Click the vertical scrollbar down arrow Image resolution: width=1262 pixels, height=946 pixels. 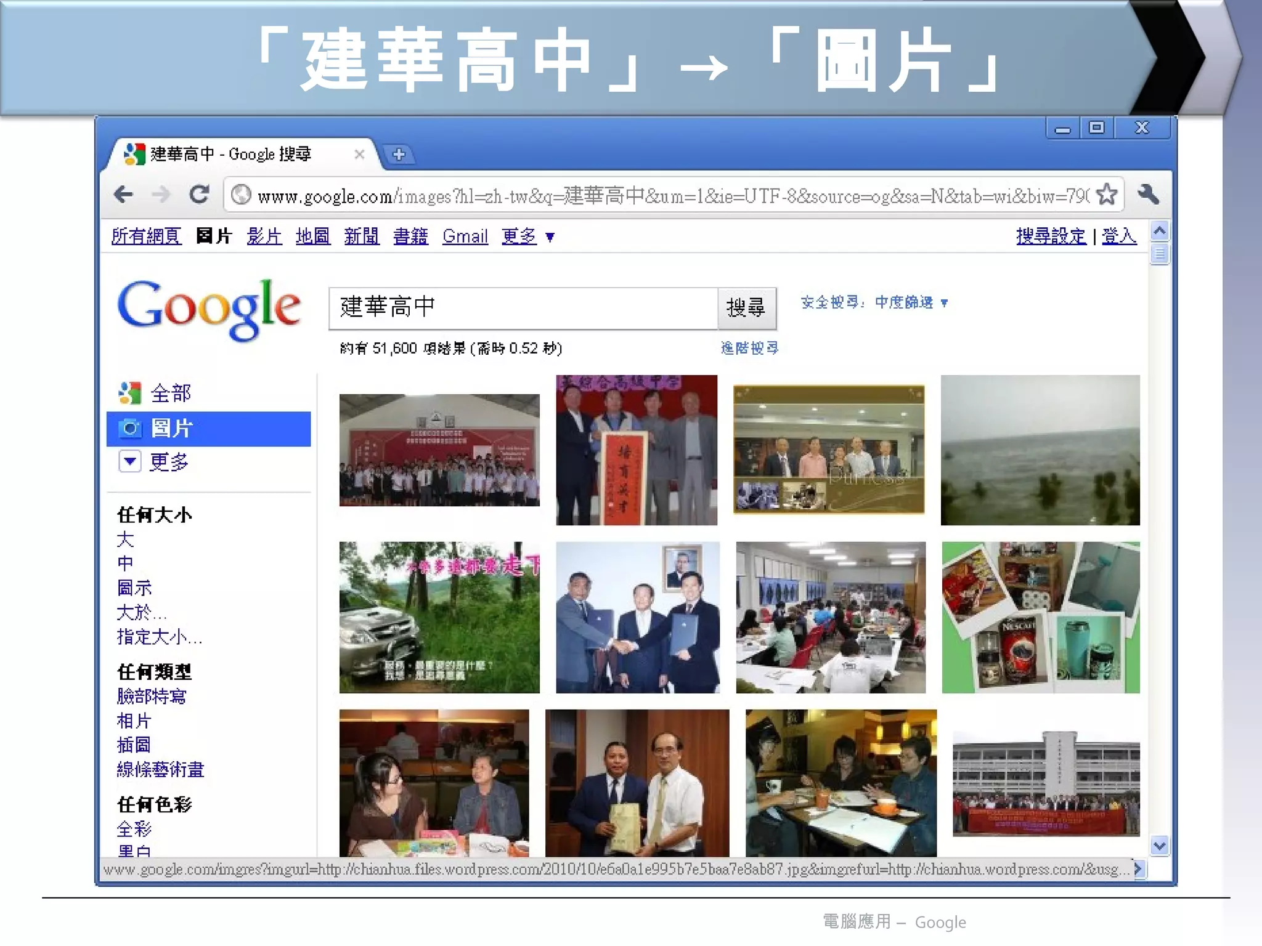(1160, 846)
